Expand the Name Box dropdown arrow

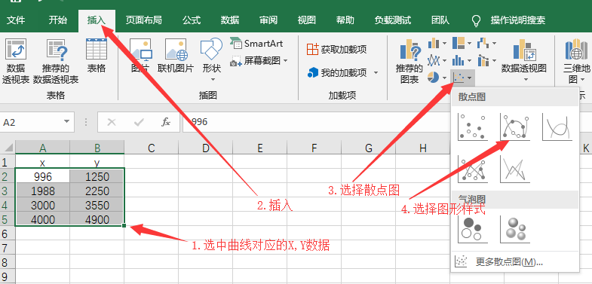[x=67, y=122]
